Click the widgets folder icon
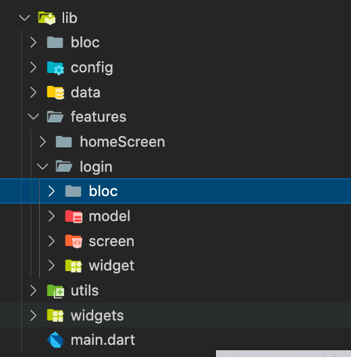The image size is (351, 357). click(55, 315)
